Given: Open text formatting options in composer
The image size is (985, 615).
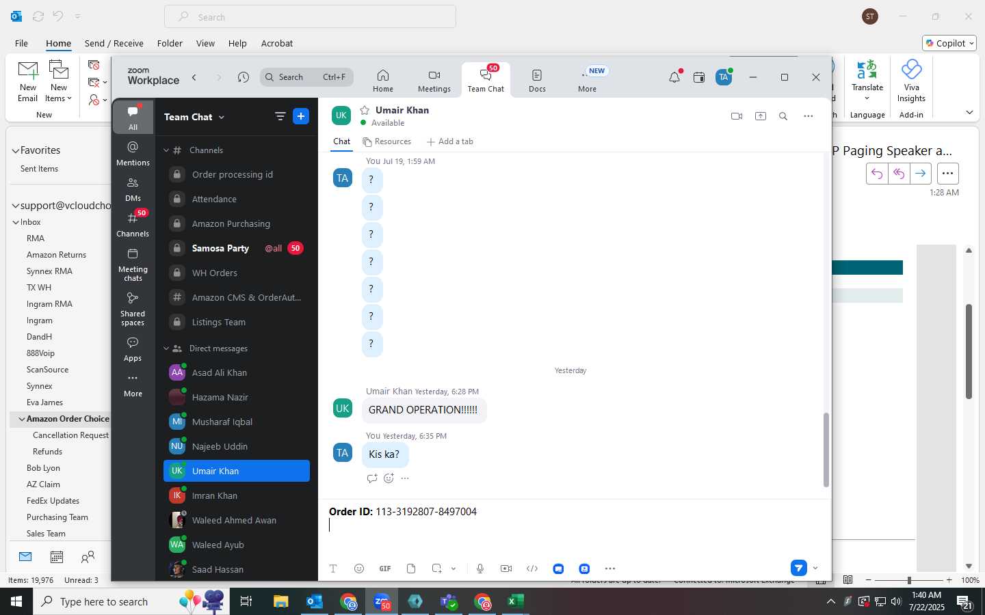Looking at the screenshot, I should (x=333, y=569).
